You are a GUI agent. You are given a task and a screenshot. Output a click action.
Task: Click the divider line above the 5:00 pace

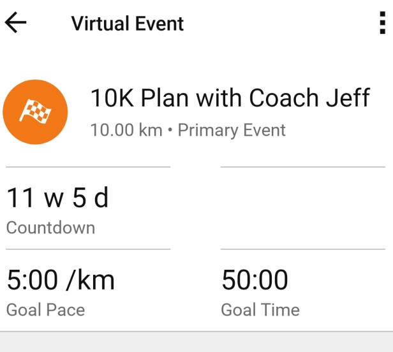click(88, 249)
